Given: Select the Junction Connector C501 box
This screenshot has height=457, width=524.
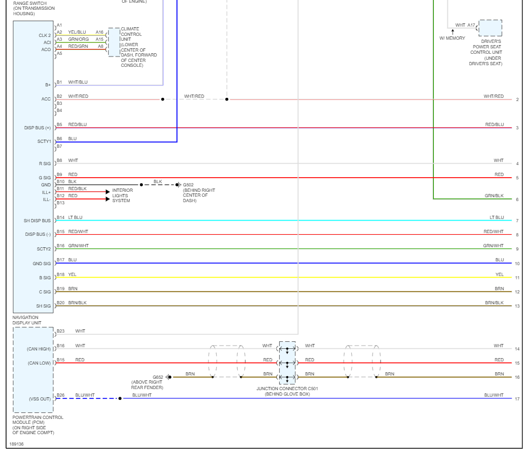Looking at the screenshot, I should tap(287, 363).
